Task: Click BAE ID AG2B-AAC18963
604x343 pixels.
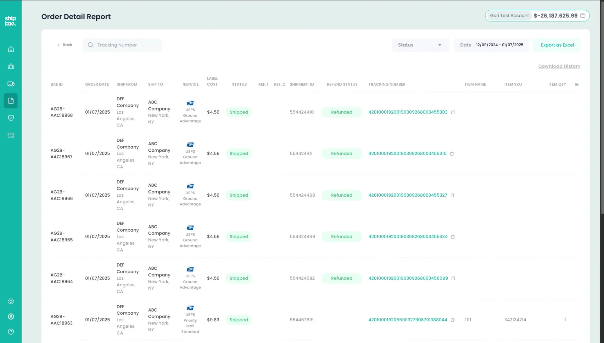Action: pyautogui.click(x=62, y=320)
